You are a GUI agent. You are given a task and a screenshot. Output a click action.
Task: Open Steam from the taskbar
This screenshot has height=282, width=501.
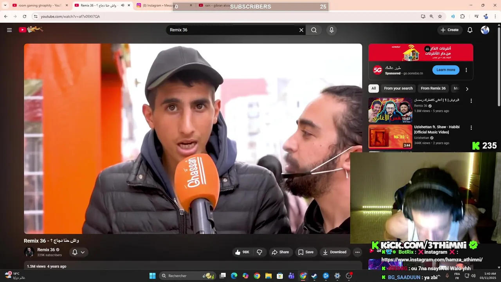point(314,276)
